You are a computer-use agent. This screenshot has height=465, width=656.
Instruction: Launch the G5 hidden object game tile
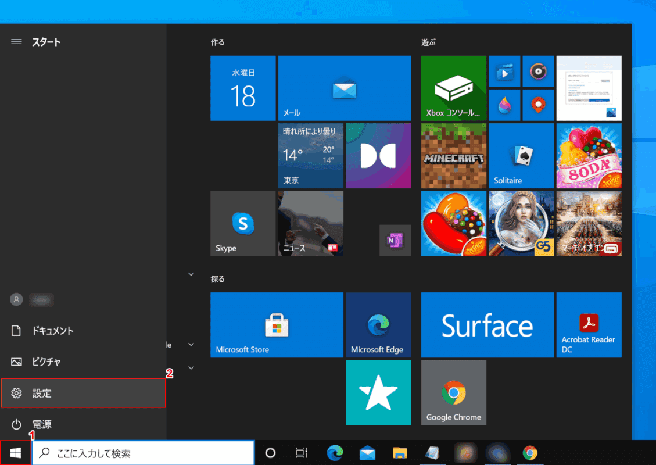521,224
